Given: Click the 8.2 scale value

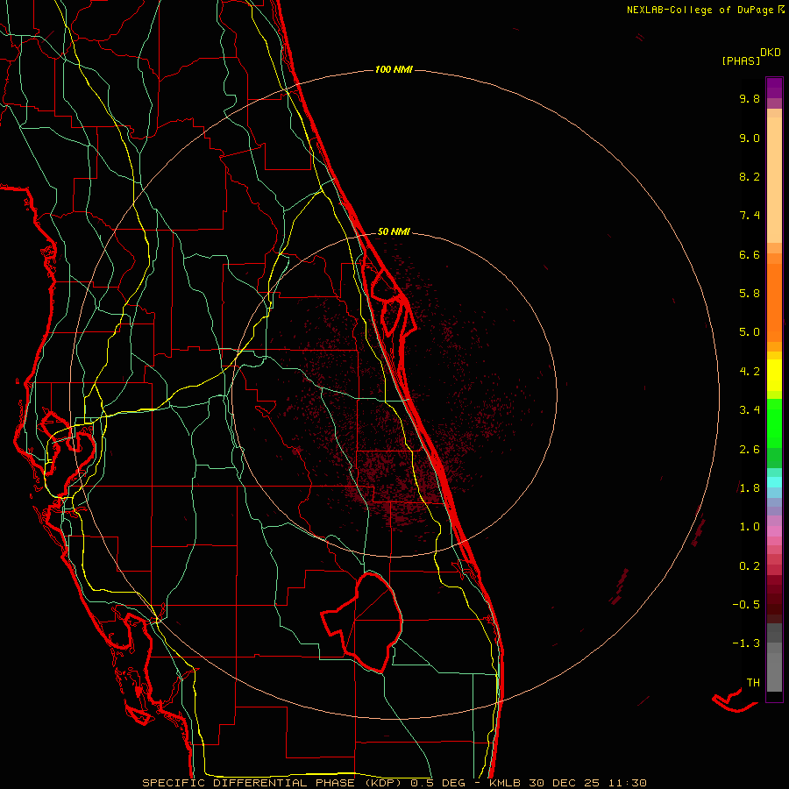Looking at the screenshot, I should coord(750,176).
